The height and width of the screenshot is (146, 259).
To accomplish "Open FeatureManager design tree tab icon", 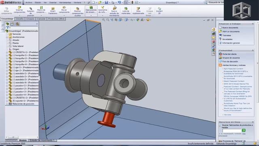I will pyautogui.click(x=7, y=24).
